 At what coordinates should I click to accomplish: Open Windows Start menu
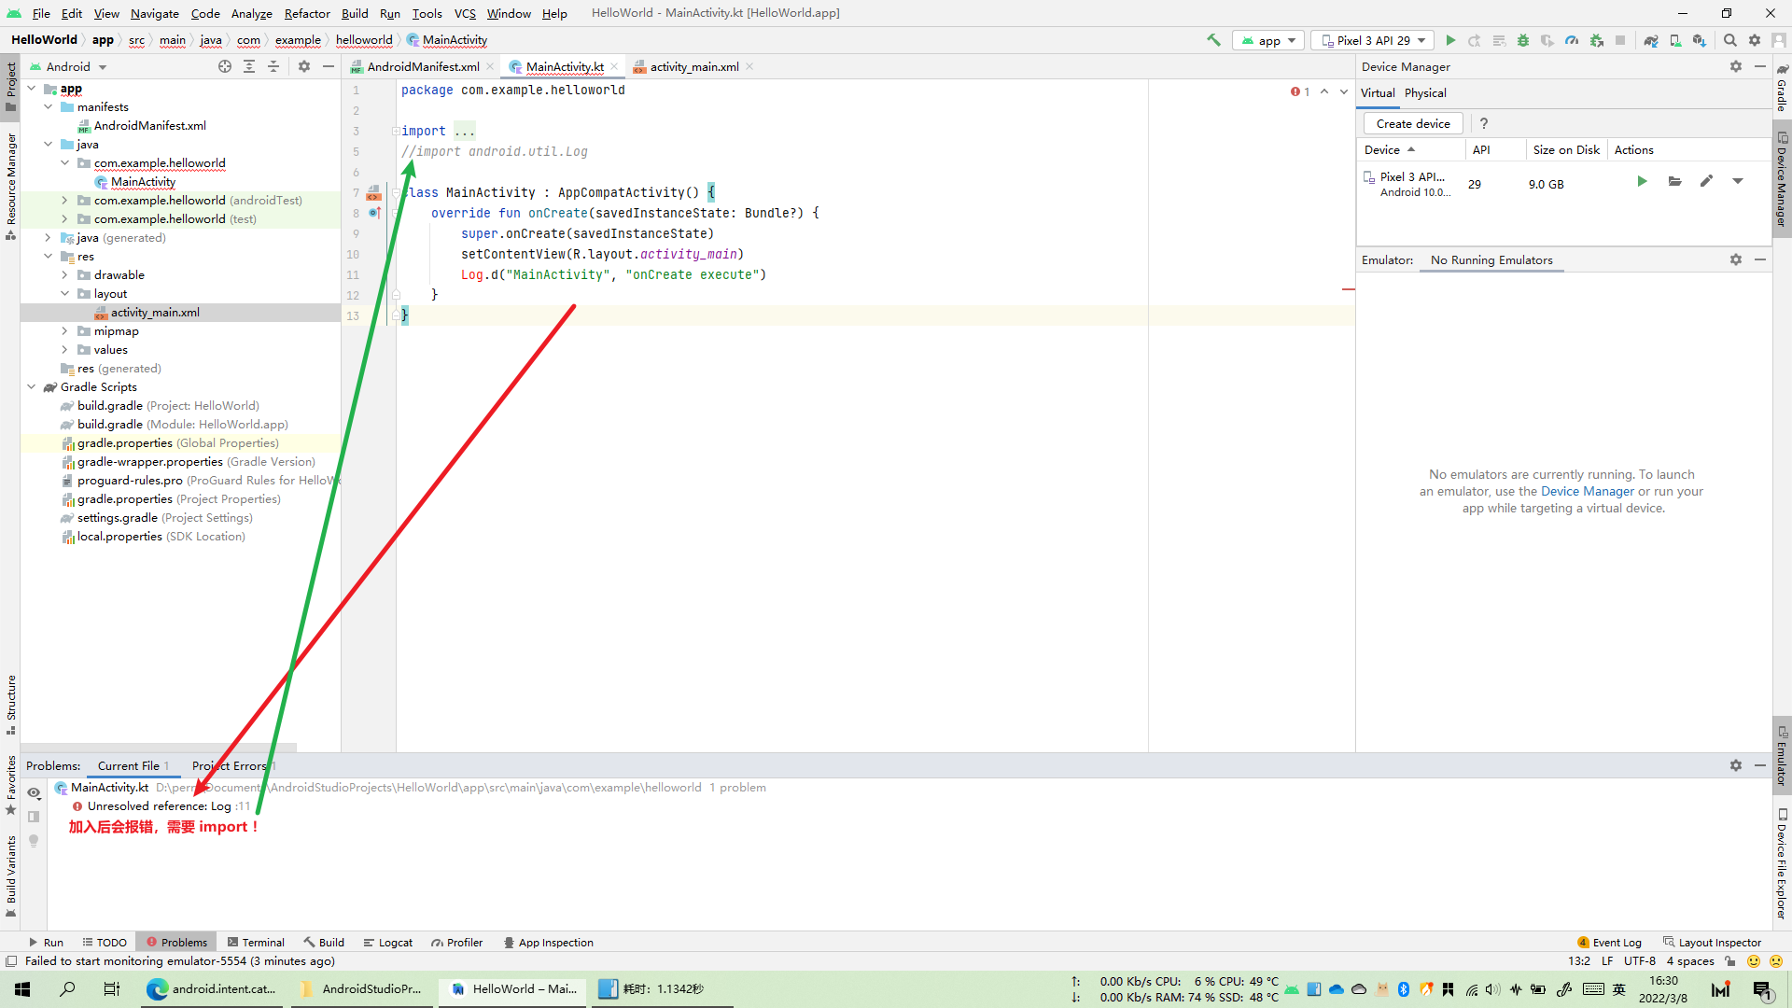point(22,988)
